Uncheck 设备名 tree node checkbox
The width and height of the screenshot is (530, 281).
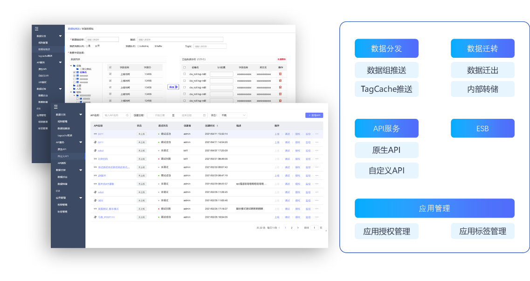75,72
